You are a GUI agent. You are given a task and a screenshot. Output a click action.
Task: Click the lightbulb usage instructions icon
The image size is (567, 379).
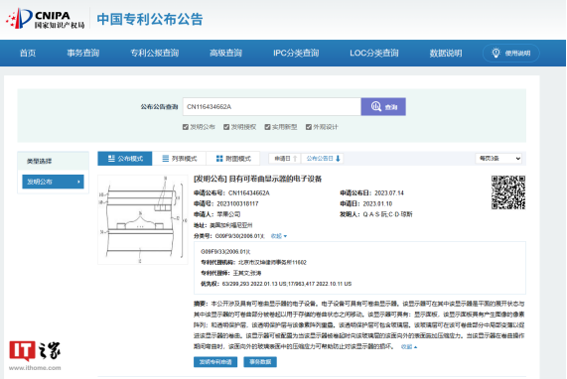pyautogui.click(x=496, y=53)
